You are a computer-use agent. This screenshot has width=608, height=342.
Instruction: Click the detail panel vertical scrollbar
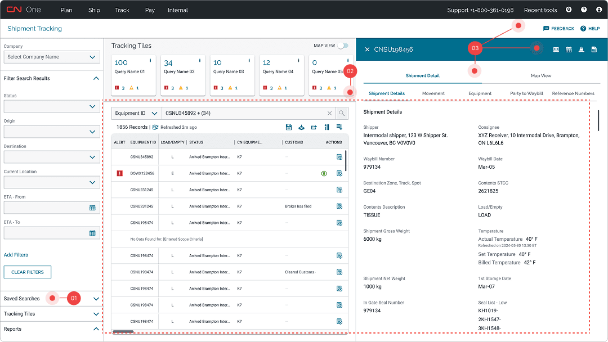pyautogui.click(x=598, y=120)
